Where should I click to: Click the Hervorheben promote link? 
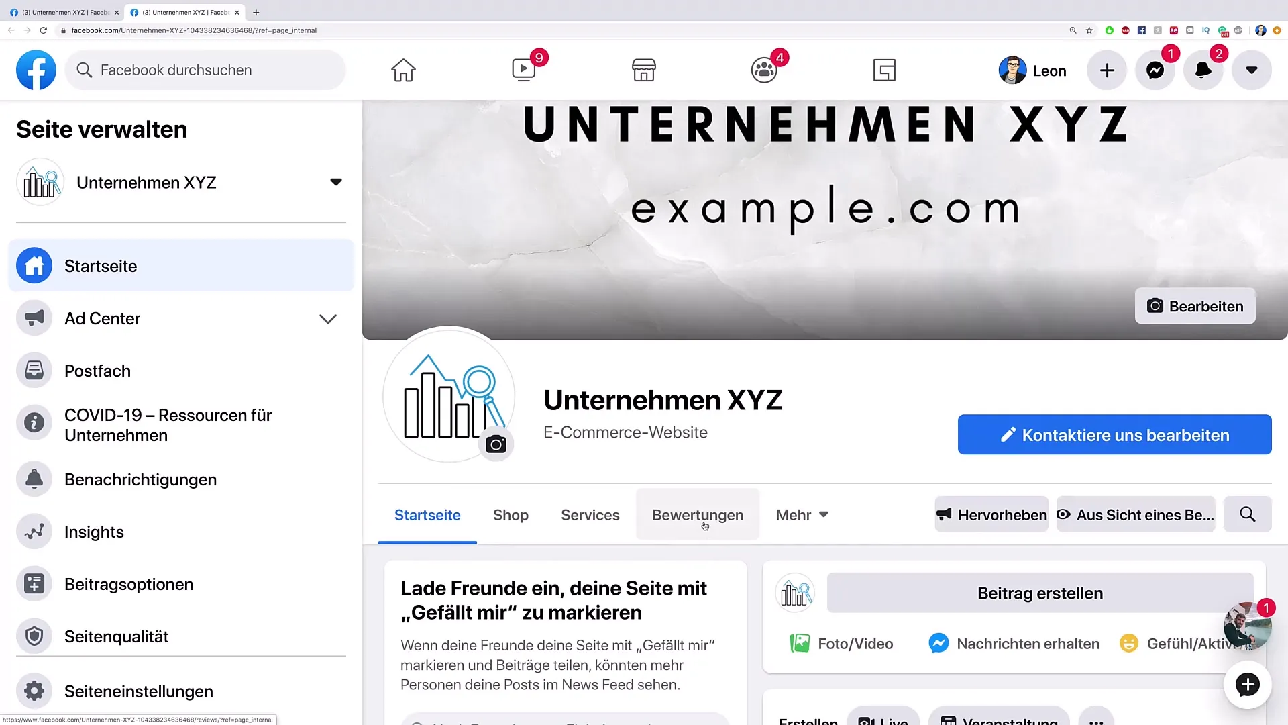[x=991, y=515]
